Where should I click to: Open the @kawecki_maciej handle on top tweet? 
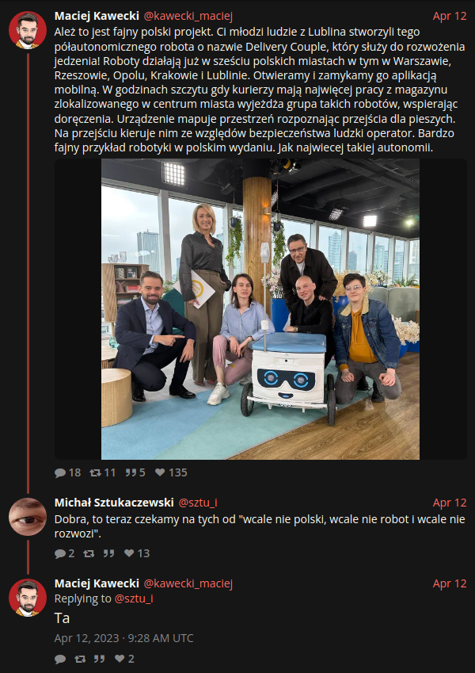pos(188,17)
